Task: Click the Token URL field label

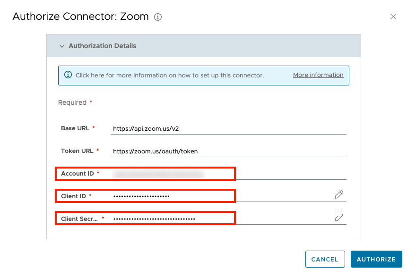Action: [77, 151]
